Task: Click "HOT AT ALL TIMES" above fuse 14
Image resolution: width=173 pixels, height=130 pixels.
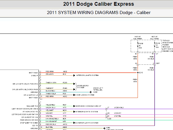Action: (155, 38)
